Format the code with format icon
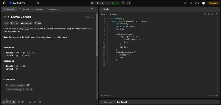The height and width of the screenshot is (105, 221). [205, 14]
